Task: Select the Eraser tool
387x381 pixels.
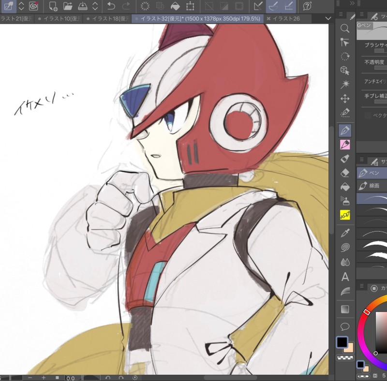Action: [345, 173]
